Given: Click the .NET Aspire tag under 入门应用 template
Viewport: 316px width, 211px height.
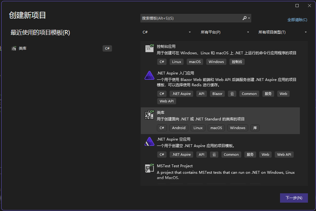Looking at the screenshot, I should pyautogui.click(x=181, y=94).
